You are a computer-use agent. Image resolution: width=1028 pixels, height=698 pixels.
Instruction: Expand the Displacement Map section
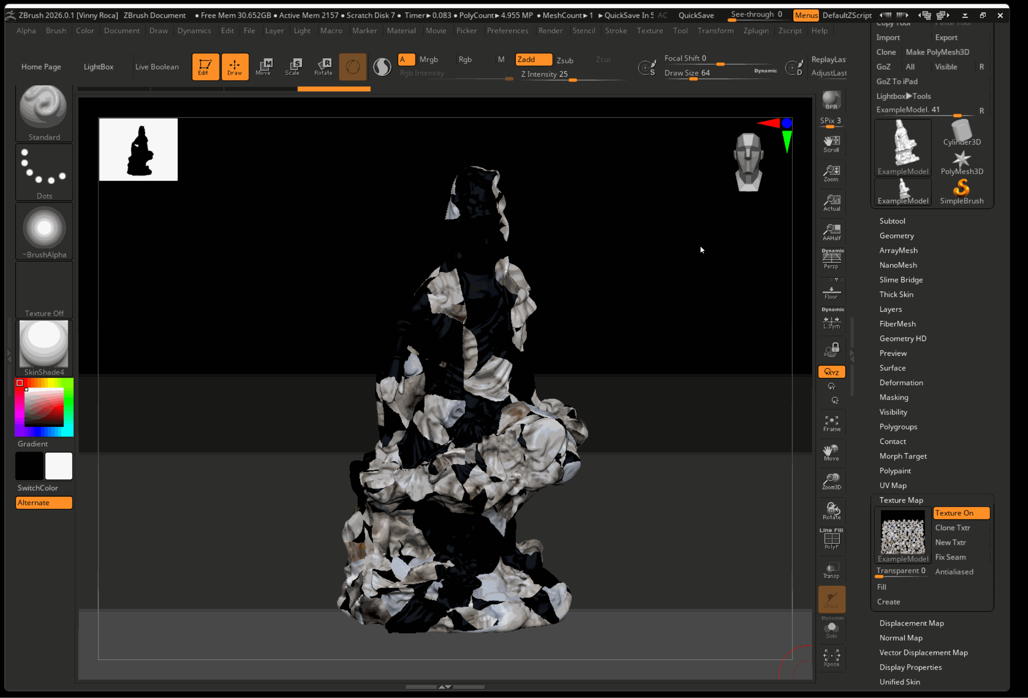pos(911,623)
